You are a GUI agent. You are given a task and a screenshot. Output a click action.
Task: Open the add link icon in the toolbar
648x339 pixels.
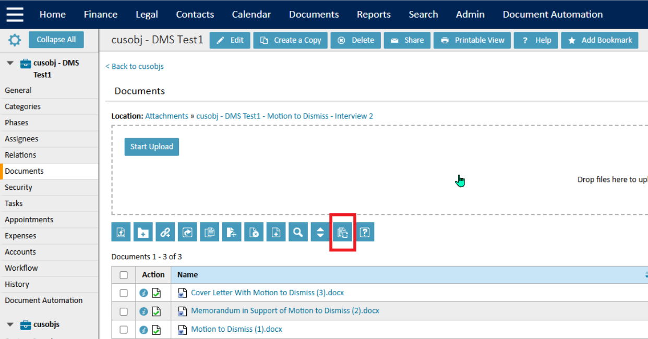point(165,232)
